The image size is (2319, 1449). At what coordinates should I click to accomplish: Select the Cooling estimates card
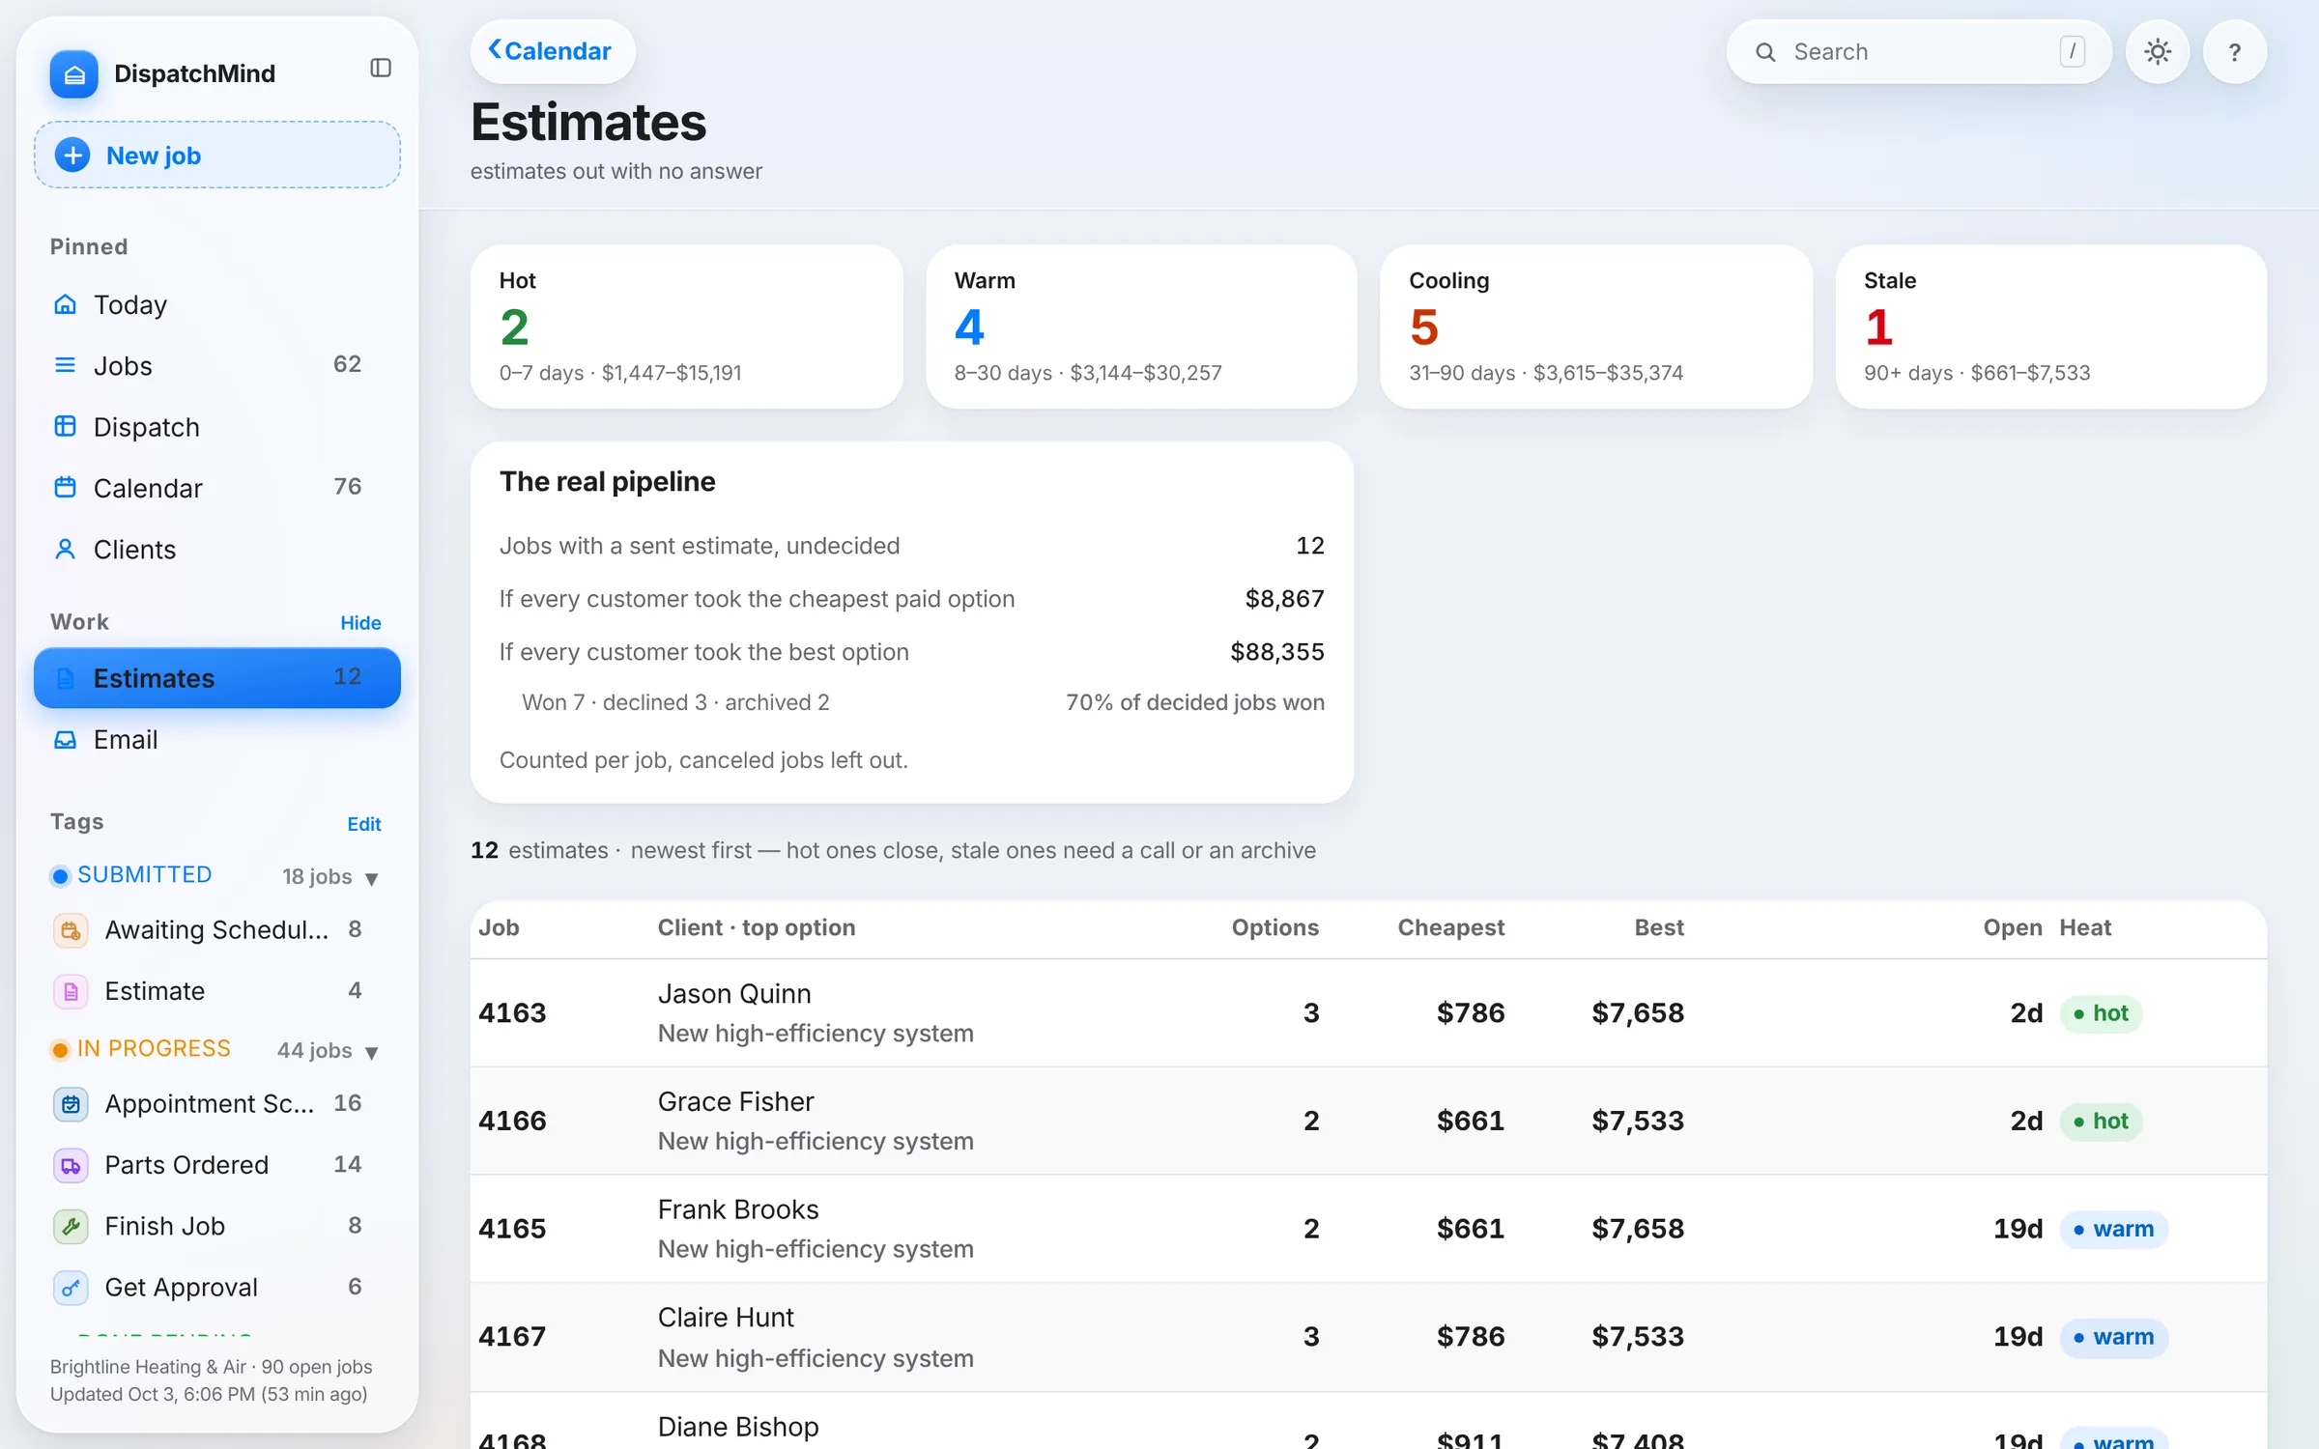click(x=1596, y=327)
